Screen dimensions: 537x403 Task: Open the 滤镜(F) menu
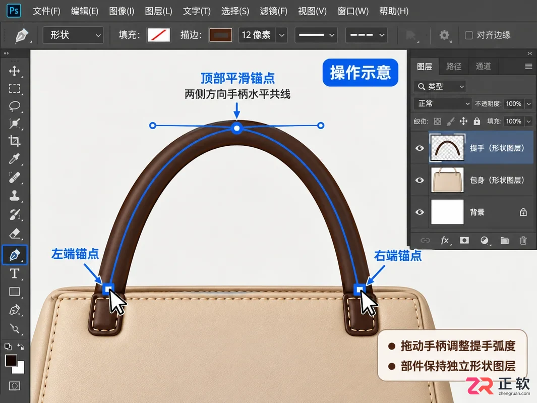pyautogui.click(x=274, y=11)
